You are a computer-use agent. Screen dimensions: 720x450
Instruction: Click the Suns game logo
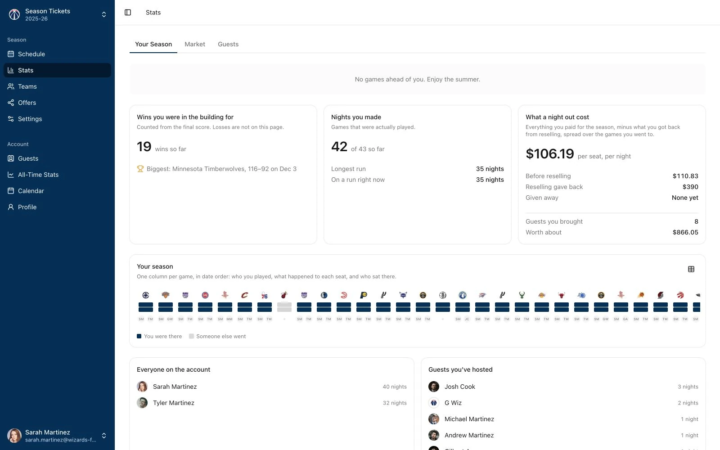641,295
